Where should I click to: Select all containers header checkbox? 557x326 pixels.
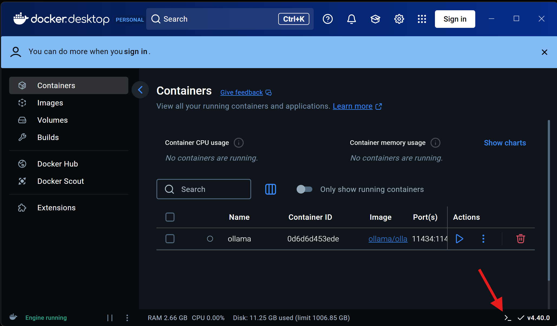(170, 217)
